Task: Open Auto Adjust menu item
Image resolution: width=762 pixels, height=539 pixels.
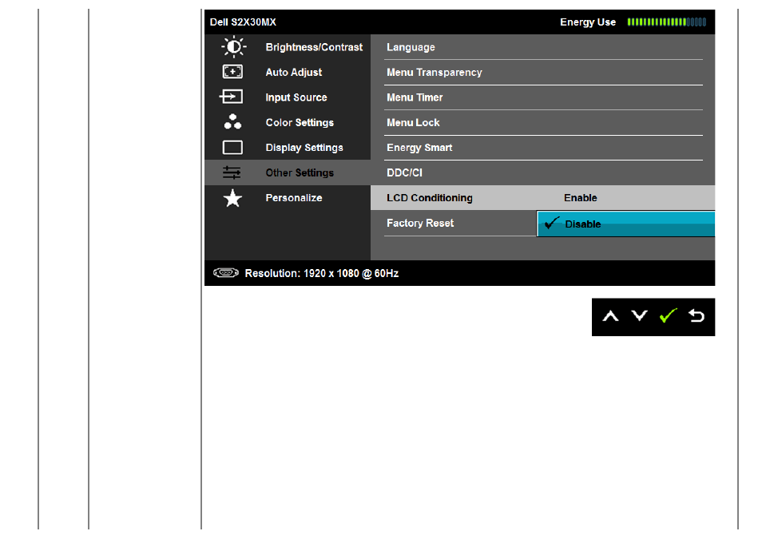Action: [x=293, y=73]
